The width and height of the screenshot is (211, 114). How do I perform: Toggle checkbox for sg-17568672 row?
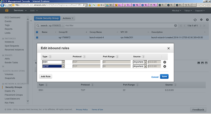(x=37, y=38)
